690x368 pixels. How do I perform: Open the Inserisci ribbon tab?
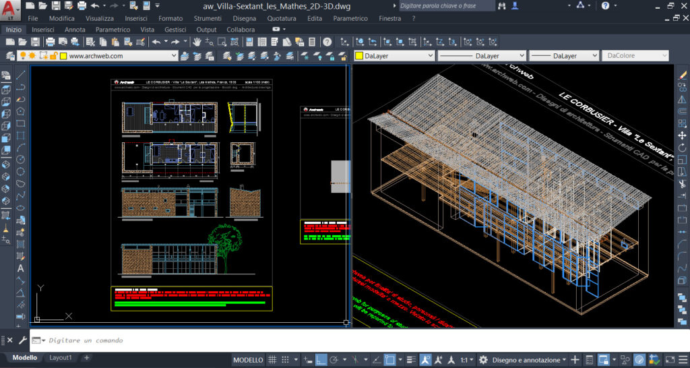tap(43, 30)
